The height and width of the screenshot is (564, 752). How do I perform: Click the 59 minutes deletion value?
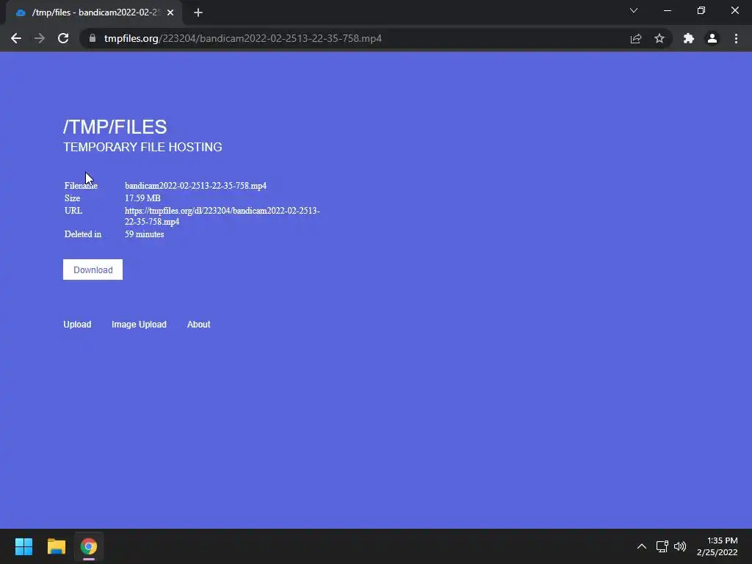pyautogui.click(x=145, y=234)
